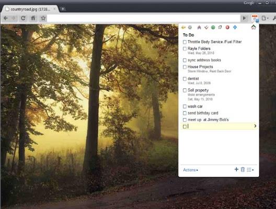The height and width of the screenshot is (209, 276).
Task: Click the purple double-chevron up icon
Action: click(199, 27)
